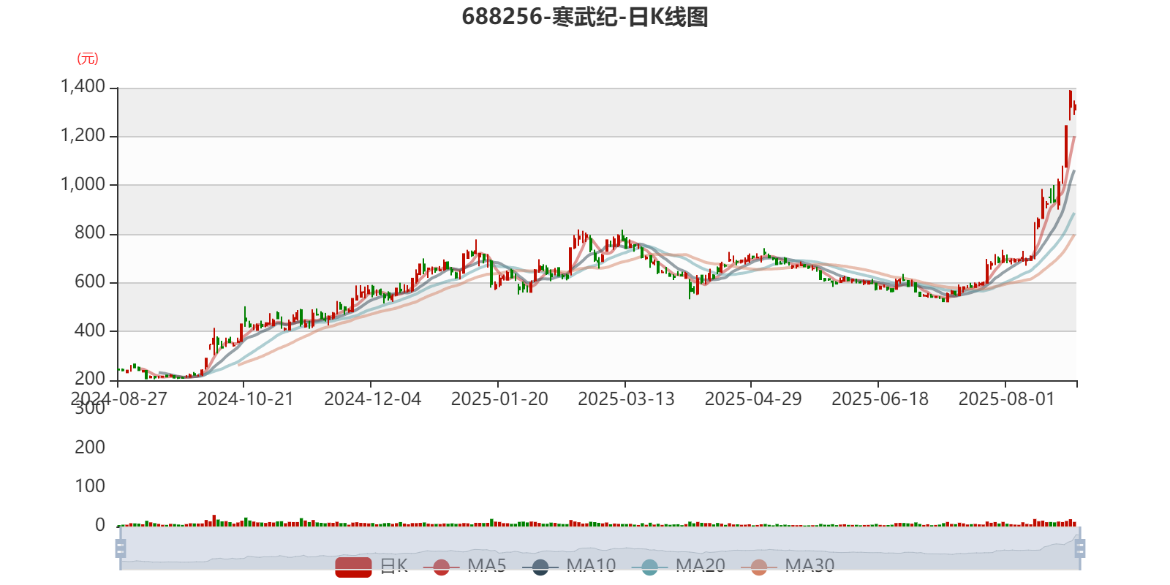Click the 800 price axis label

coord(90,233)
